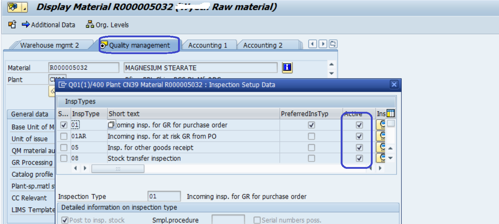Open Org. Levels
This screenshot has height=224, width=499.
click(107, 25)
